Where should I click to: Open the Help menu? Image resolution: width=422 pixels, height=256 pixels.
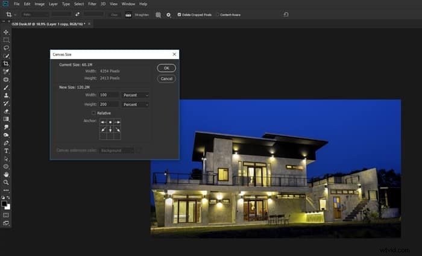[x=143, y=4]
